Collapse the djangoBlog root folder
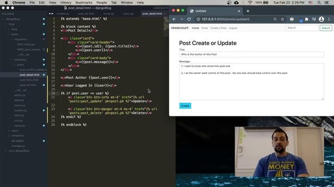 pos(3,19)
